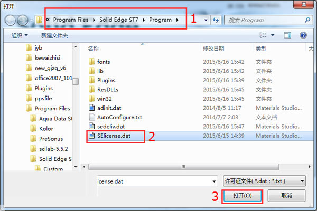Select the AutoConfigure.txt file
This screenshot has width=317, height=211.
tap(119, 117)
